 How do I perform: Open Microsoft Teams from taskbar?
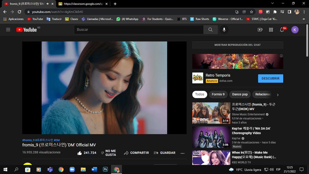[x=50, y=169]
